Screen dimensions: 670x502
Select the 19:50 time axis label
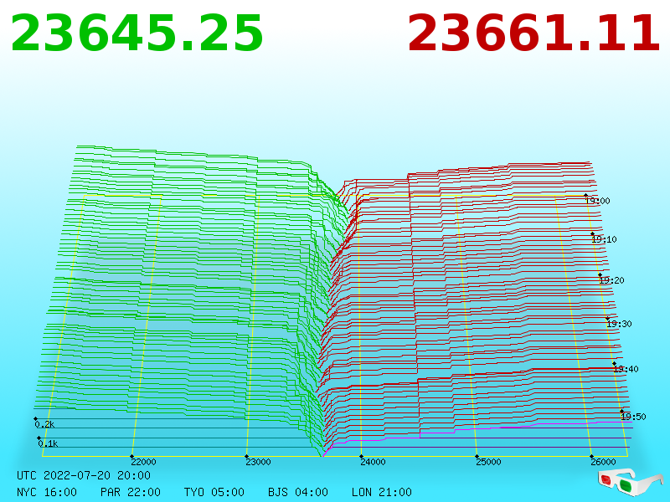pyautogui.click(x=634, y=417)
